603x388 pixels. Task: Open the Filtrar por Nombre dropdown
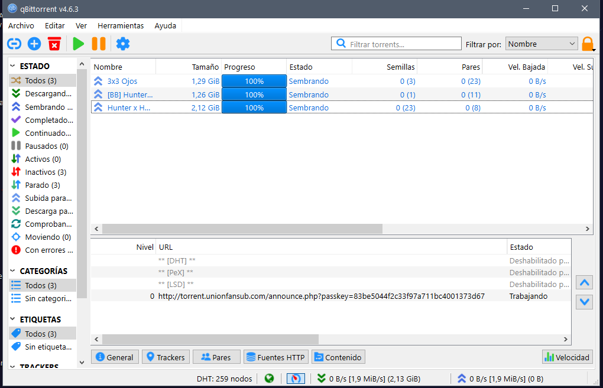[x=542, y=44]
